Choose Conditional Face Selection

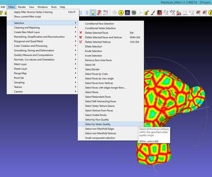tap(110, 24)
